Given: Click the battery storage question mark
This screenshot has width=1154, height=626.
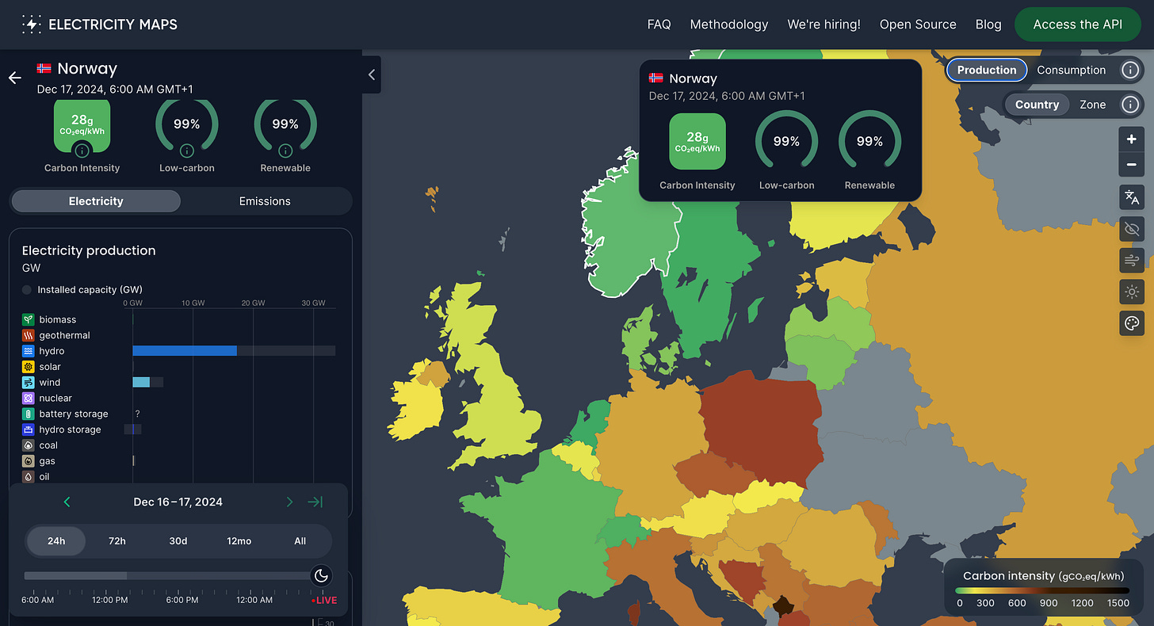Looking at the screenshot, I should coord(137,414).
